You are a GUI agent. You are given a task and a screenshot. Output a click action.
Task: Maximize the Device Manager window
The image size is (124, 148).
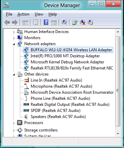click(x=101, y=4)
